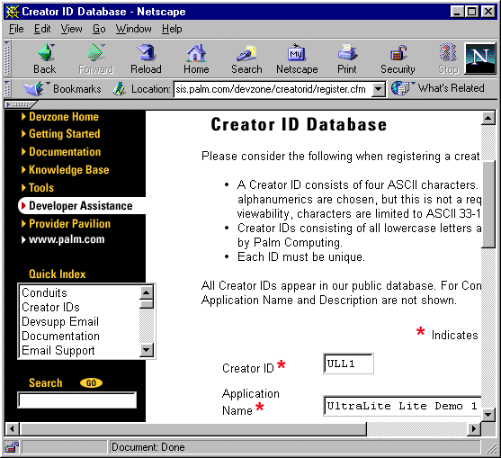Click the page location bookmark icon
Screen dimensions: 501x458
click(119, 89)
